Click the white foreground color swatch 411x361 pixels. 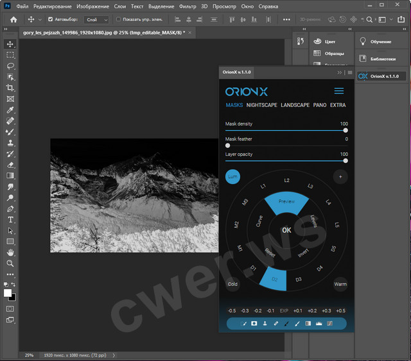(x=8, y=293)
